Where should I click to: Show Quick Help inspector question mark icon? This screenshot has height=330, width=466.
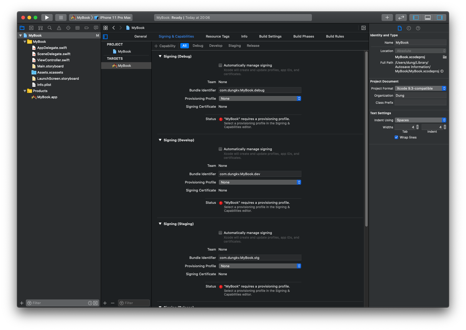[x=418, y=28]
